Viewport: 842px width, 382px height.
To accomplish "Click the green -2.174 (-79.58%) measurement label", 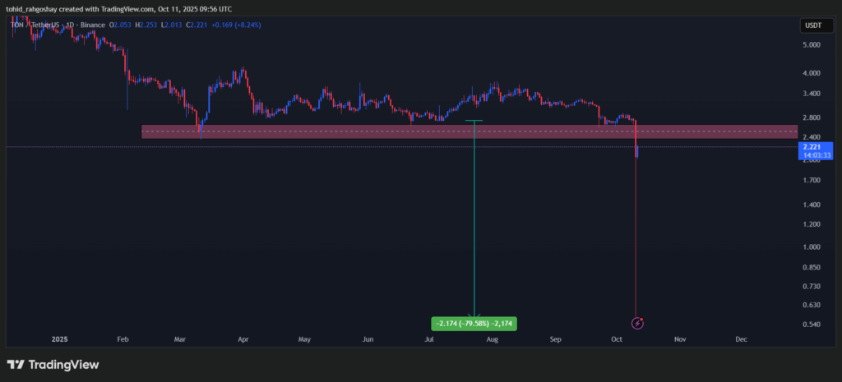I will tap(474, 324).
